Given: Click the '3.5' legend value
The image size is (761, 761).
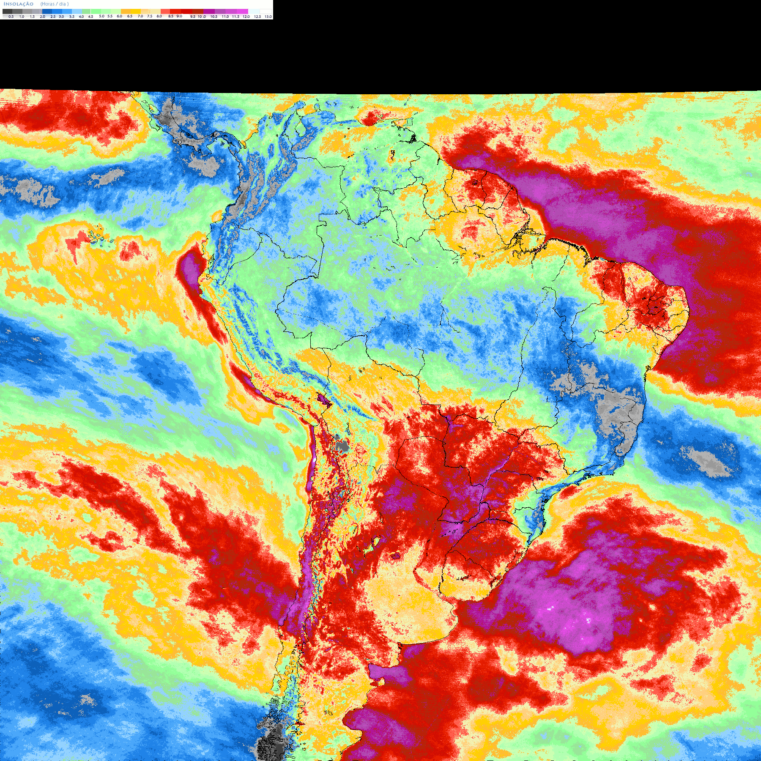Looking at the screenshot, I should [72, 16].
